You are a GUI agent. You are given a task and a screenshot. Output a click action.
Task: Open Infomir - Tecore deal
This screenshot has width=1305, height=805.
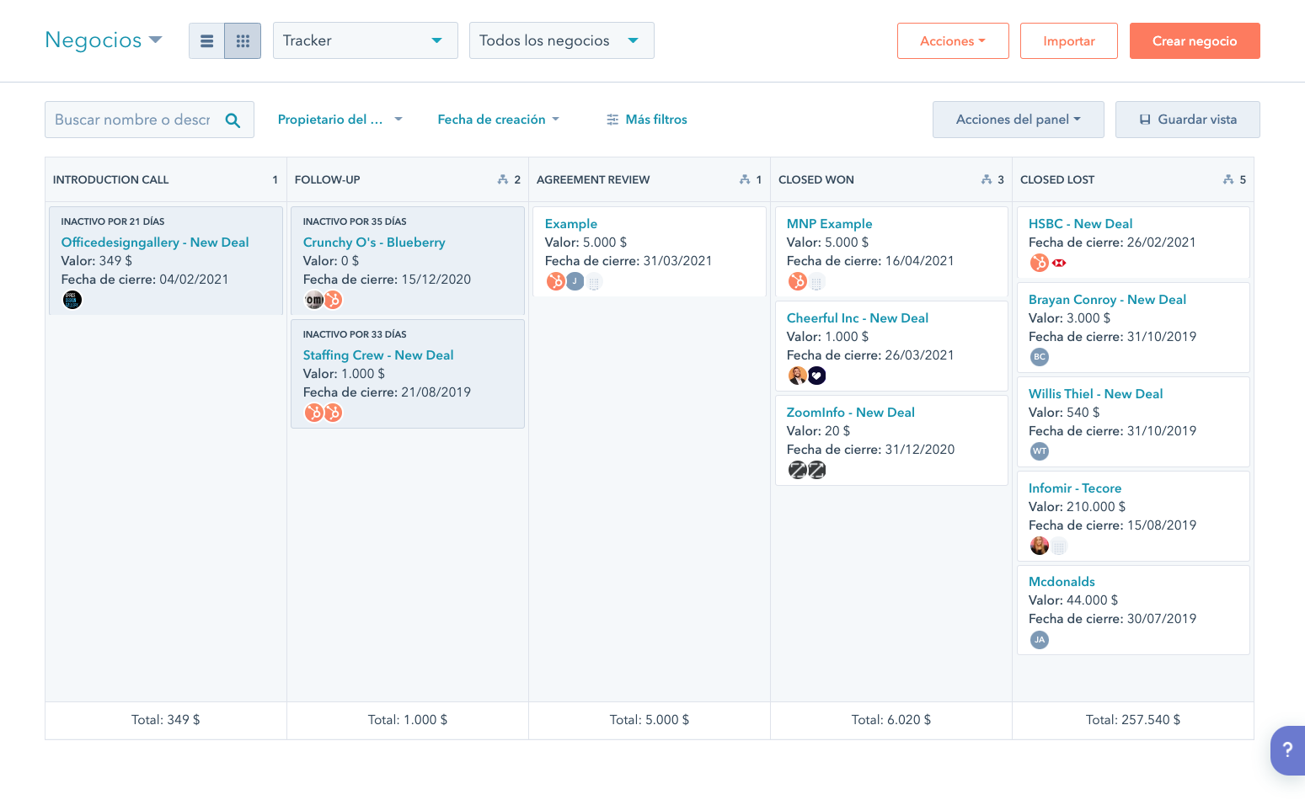pyautogui.click(x=1075, y=488)
